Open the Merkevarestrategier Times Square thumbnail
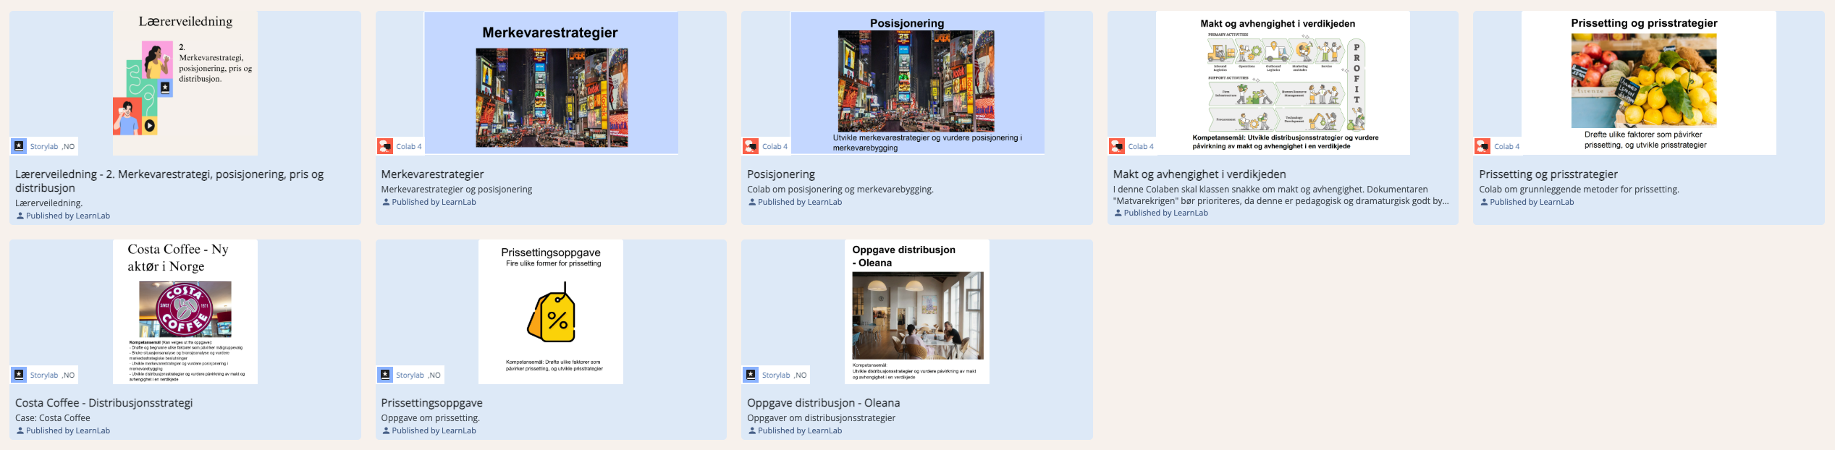This screenshot has height=450, width=1835. 551,97
